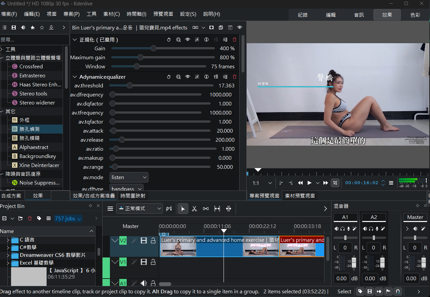Open the 素材(C) menu

112,14
